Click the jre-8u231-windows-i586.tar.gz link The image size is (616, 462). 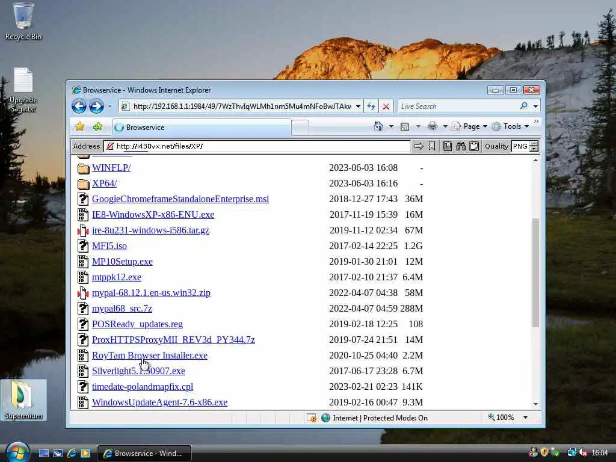150,230
